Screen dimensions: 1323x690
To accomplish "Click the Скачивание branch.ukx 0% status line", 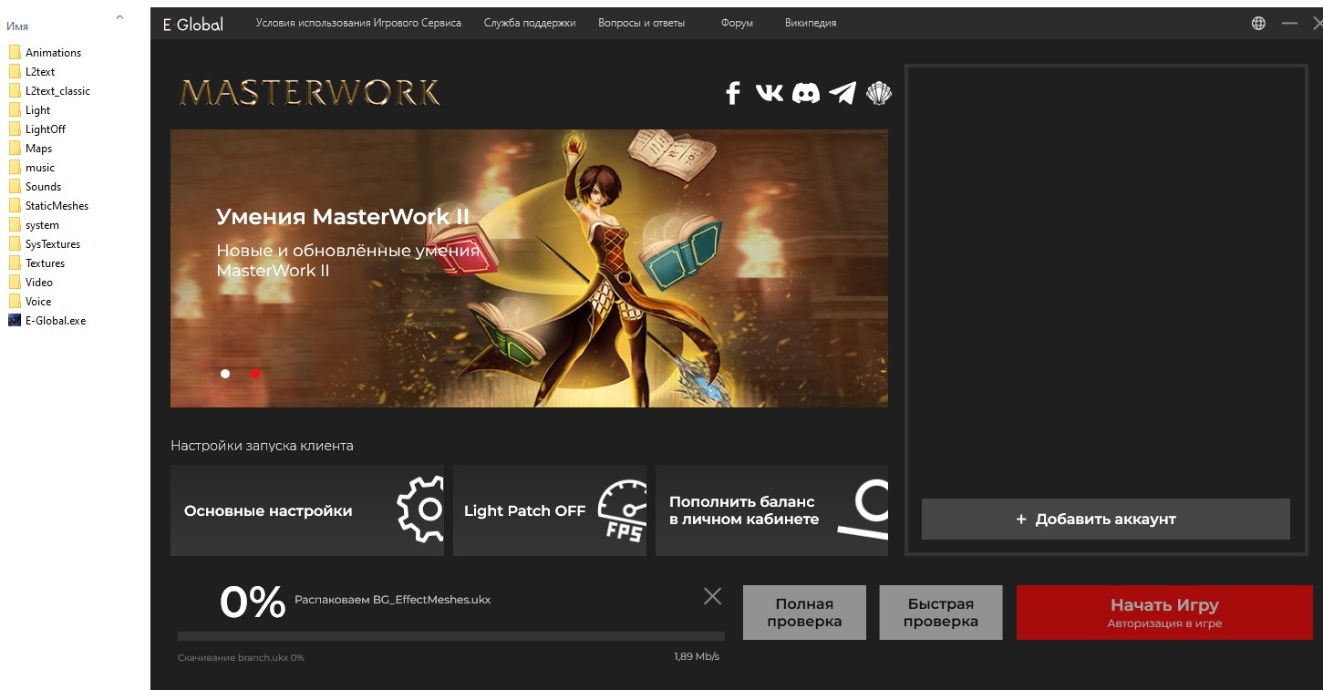I will click(x=241, y=657).
